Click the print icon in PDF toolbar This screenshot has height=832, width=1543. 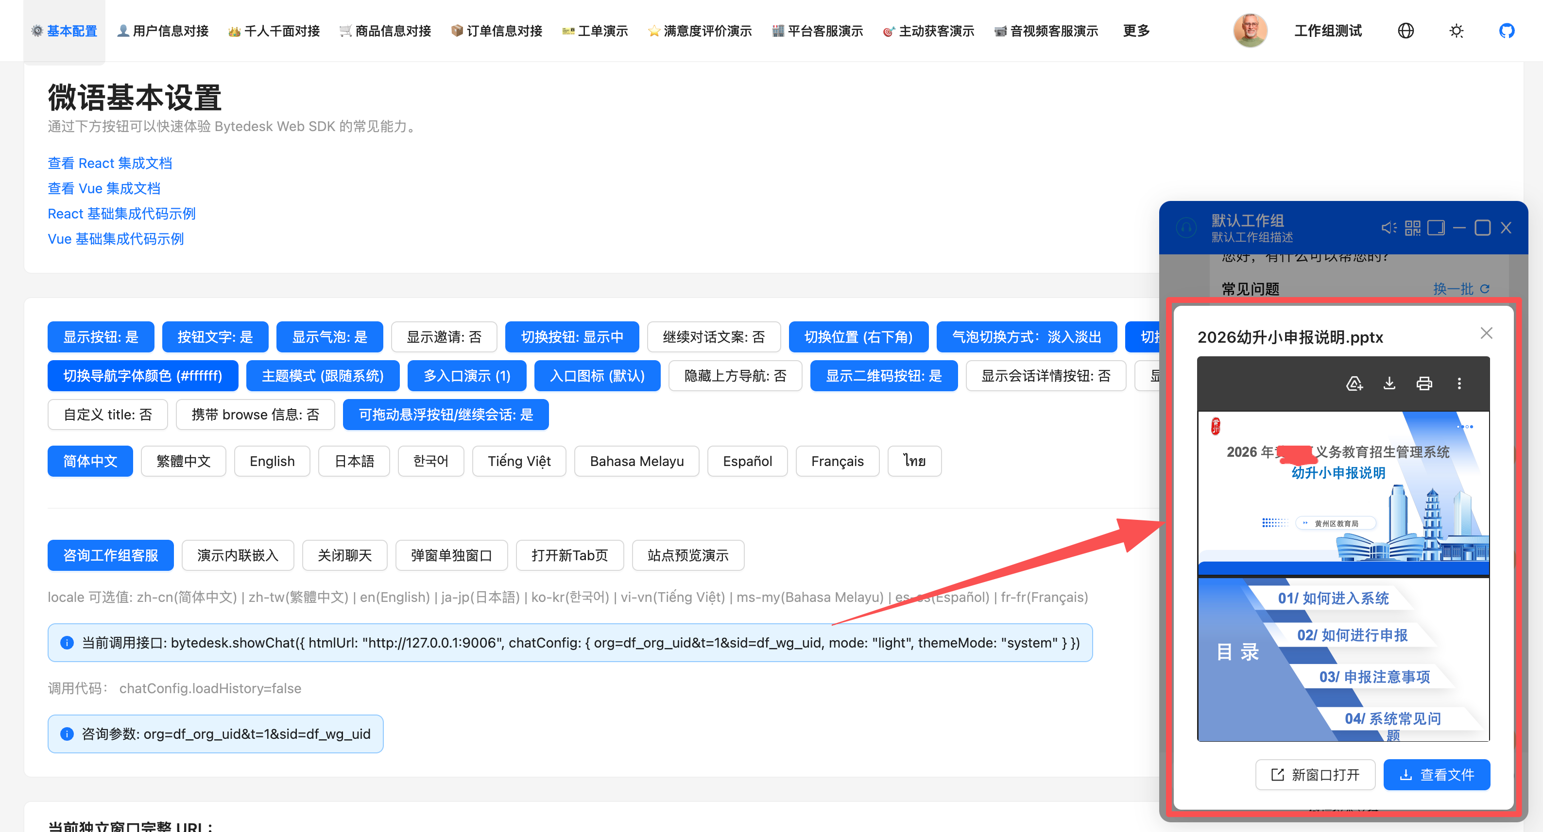click(x=1424, y=383)
